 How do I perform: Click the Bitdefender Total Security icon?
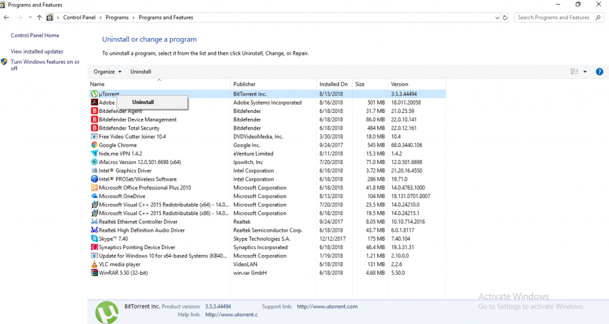point(94,128)
